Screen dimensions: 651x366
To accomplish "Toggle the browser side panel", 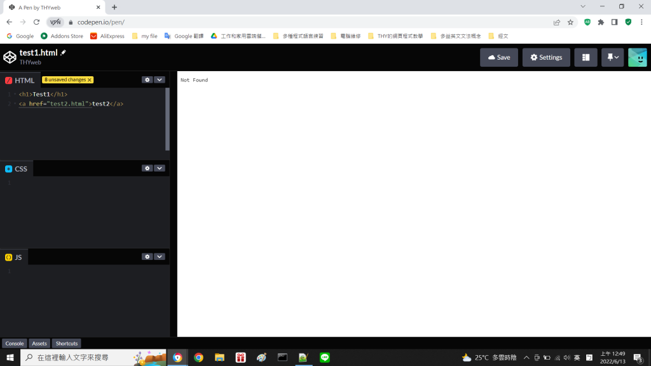I will tap(615, 22).
